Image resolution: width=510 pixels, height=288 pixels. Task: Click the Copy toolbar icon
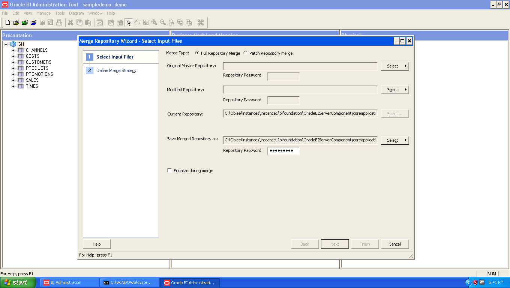tap(79, 22)
